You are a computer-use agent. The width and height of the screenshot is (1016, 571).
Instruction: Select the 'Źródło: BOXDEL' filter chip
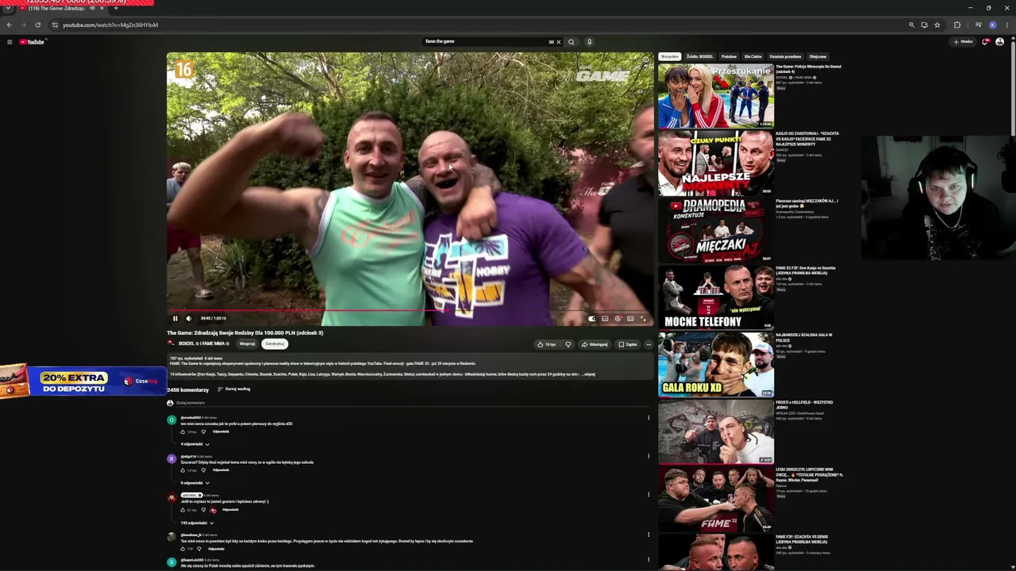point(700,57)
